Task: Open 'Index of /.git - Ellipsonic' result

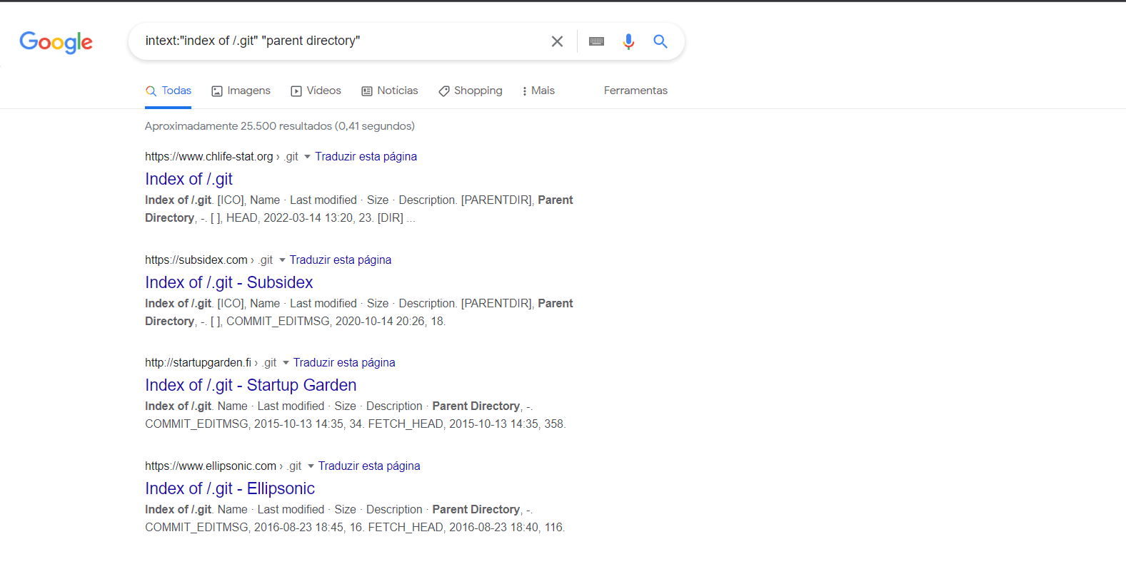Action: pos(230,488)
